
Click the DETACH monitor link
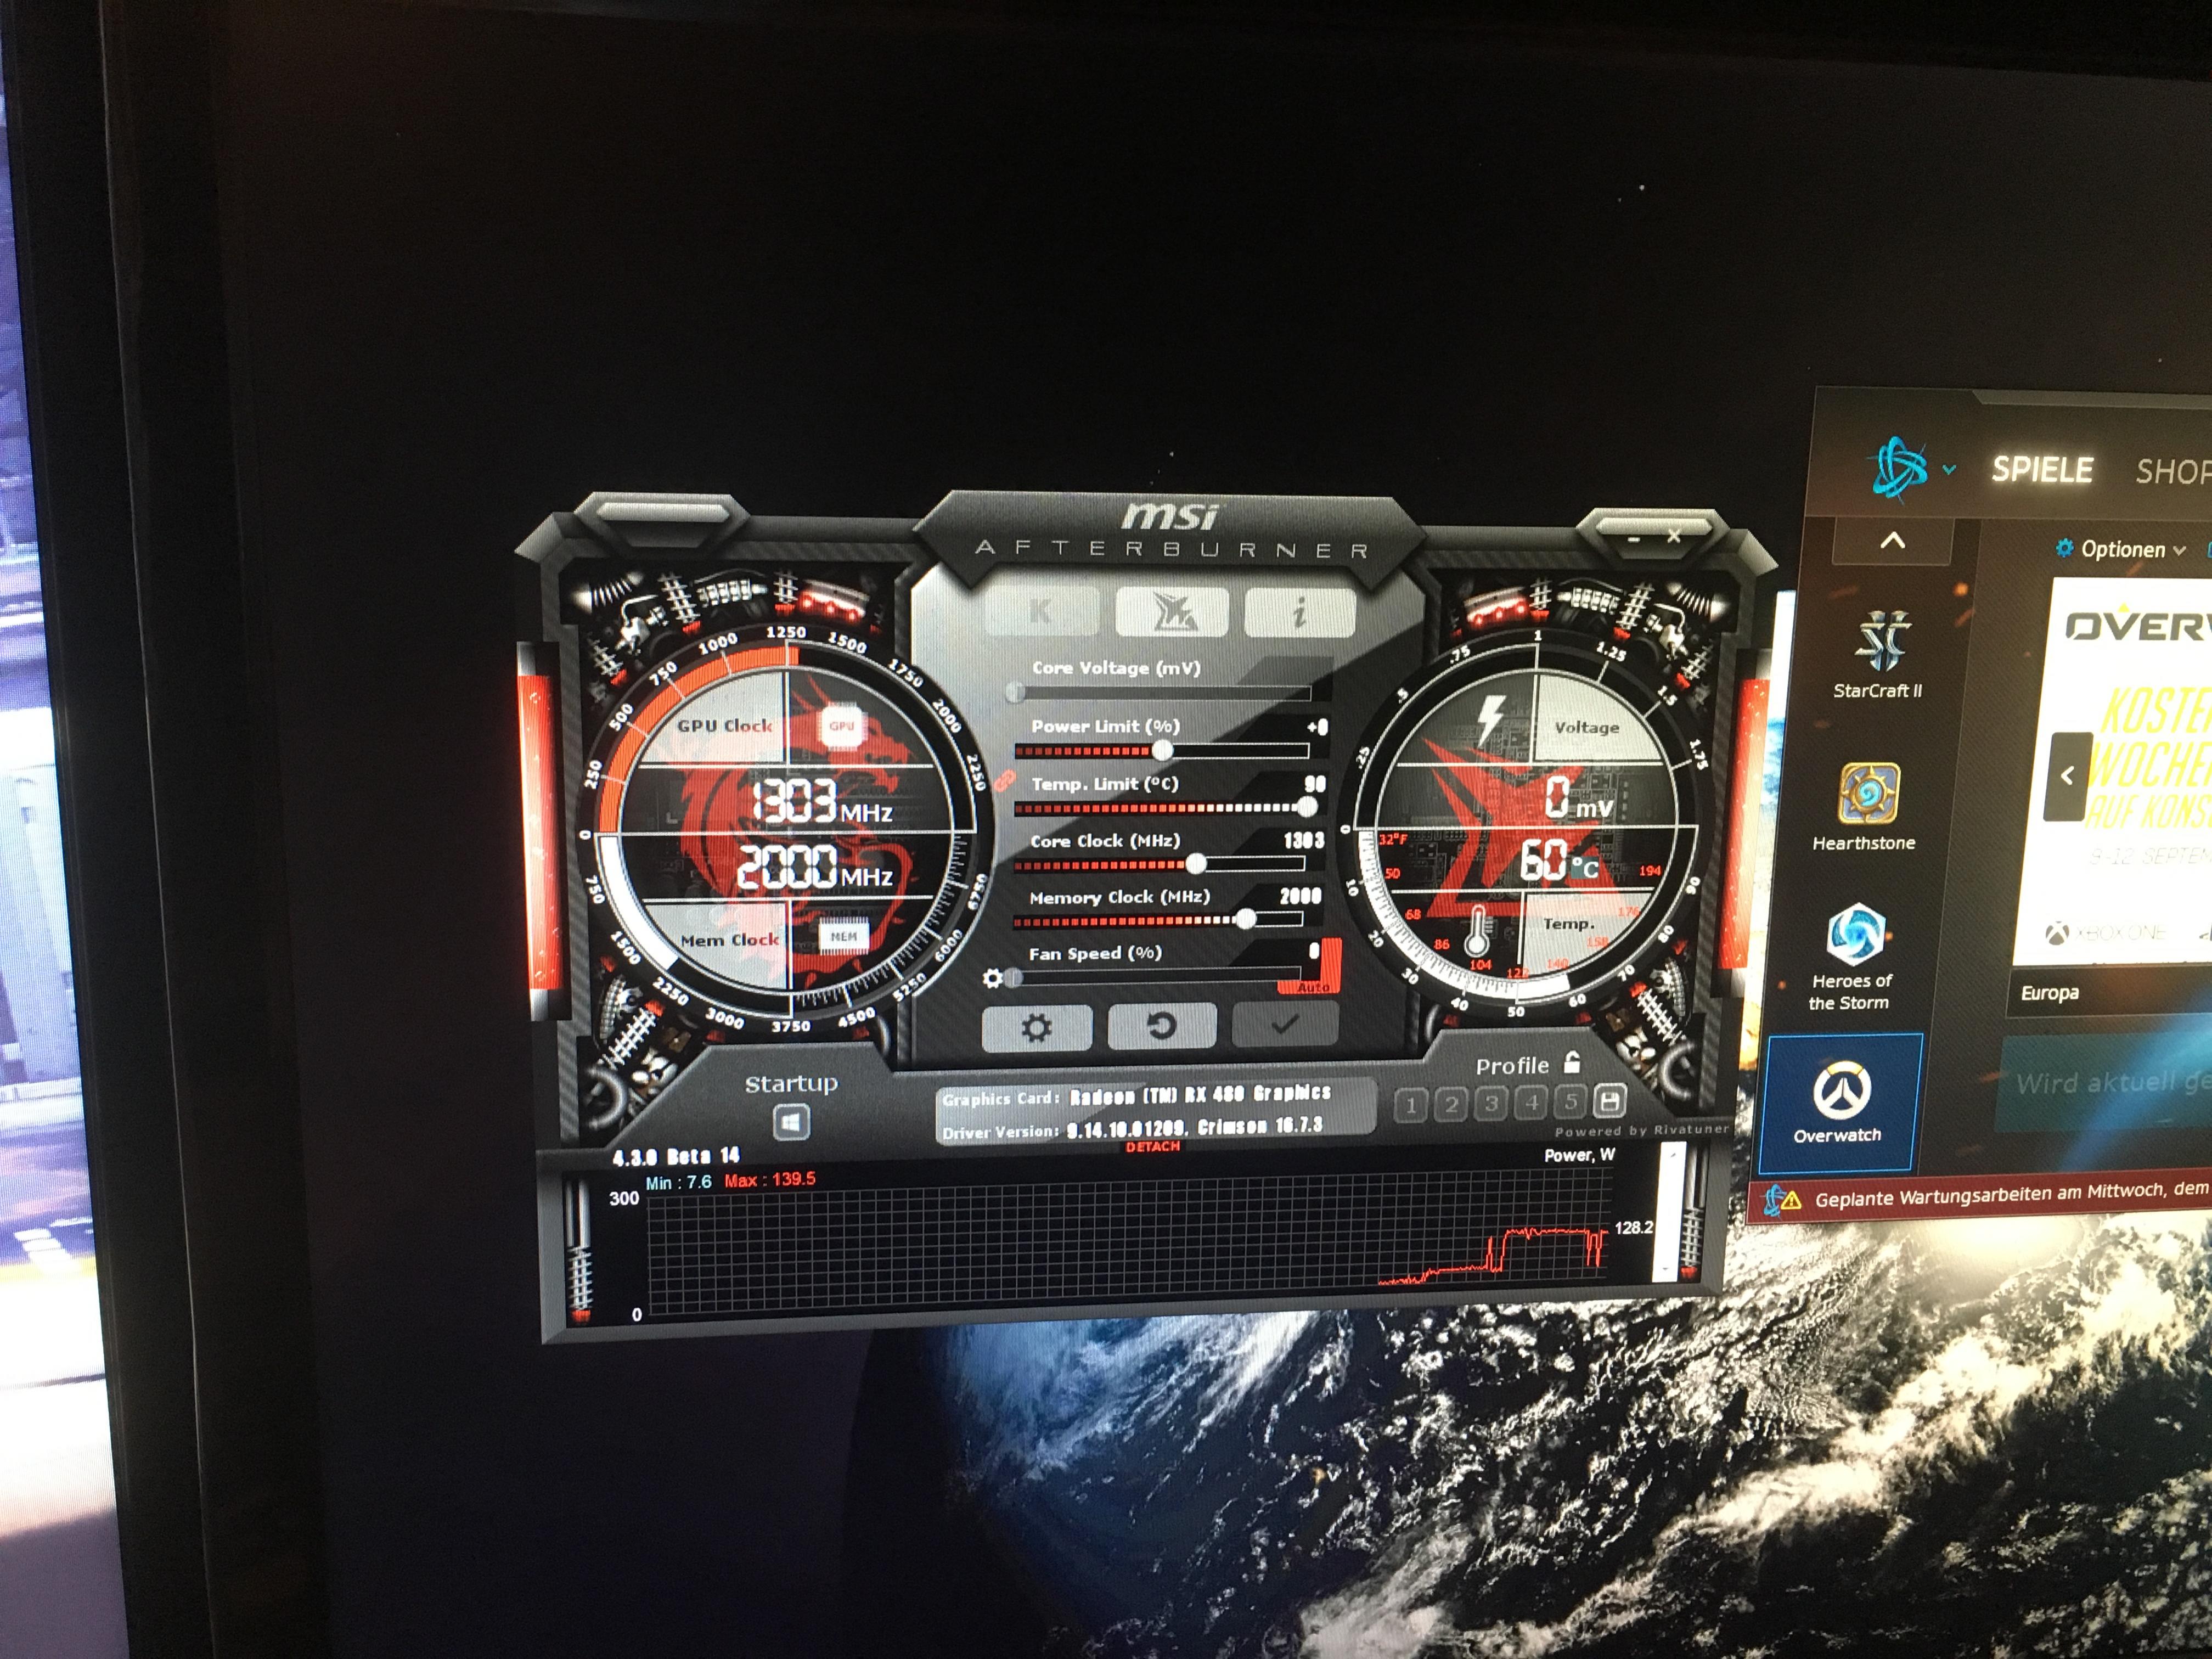(1153, 1147)
